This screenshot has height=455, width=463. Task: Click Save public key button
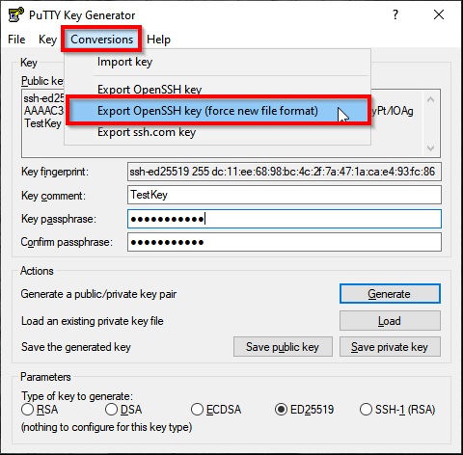(x=283, y=347)
